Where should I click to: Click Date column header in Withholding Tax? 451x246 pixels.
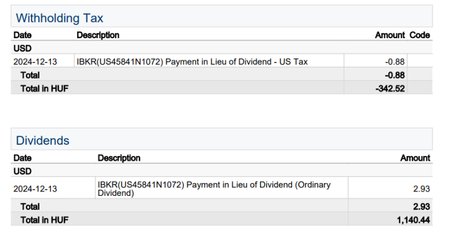click(23, 35)
